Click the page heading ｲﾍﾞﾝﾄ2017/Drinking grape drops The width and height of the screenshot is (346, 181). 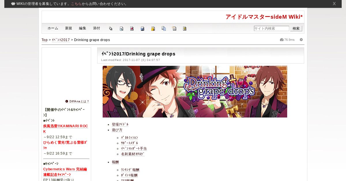pos(138,54)
